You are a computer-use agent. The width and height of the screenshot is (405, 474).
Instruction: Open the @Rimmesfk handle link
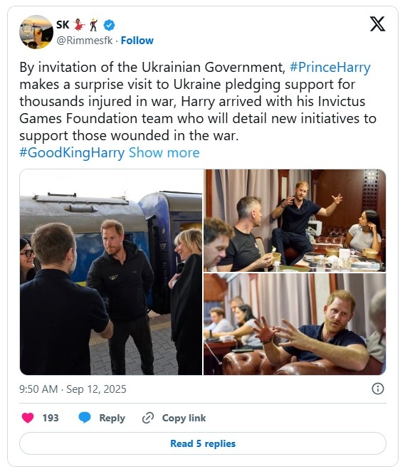click(x=85, y=40)
